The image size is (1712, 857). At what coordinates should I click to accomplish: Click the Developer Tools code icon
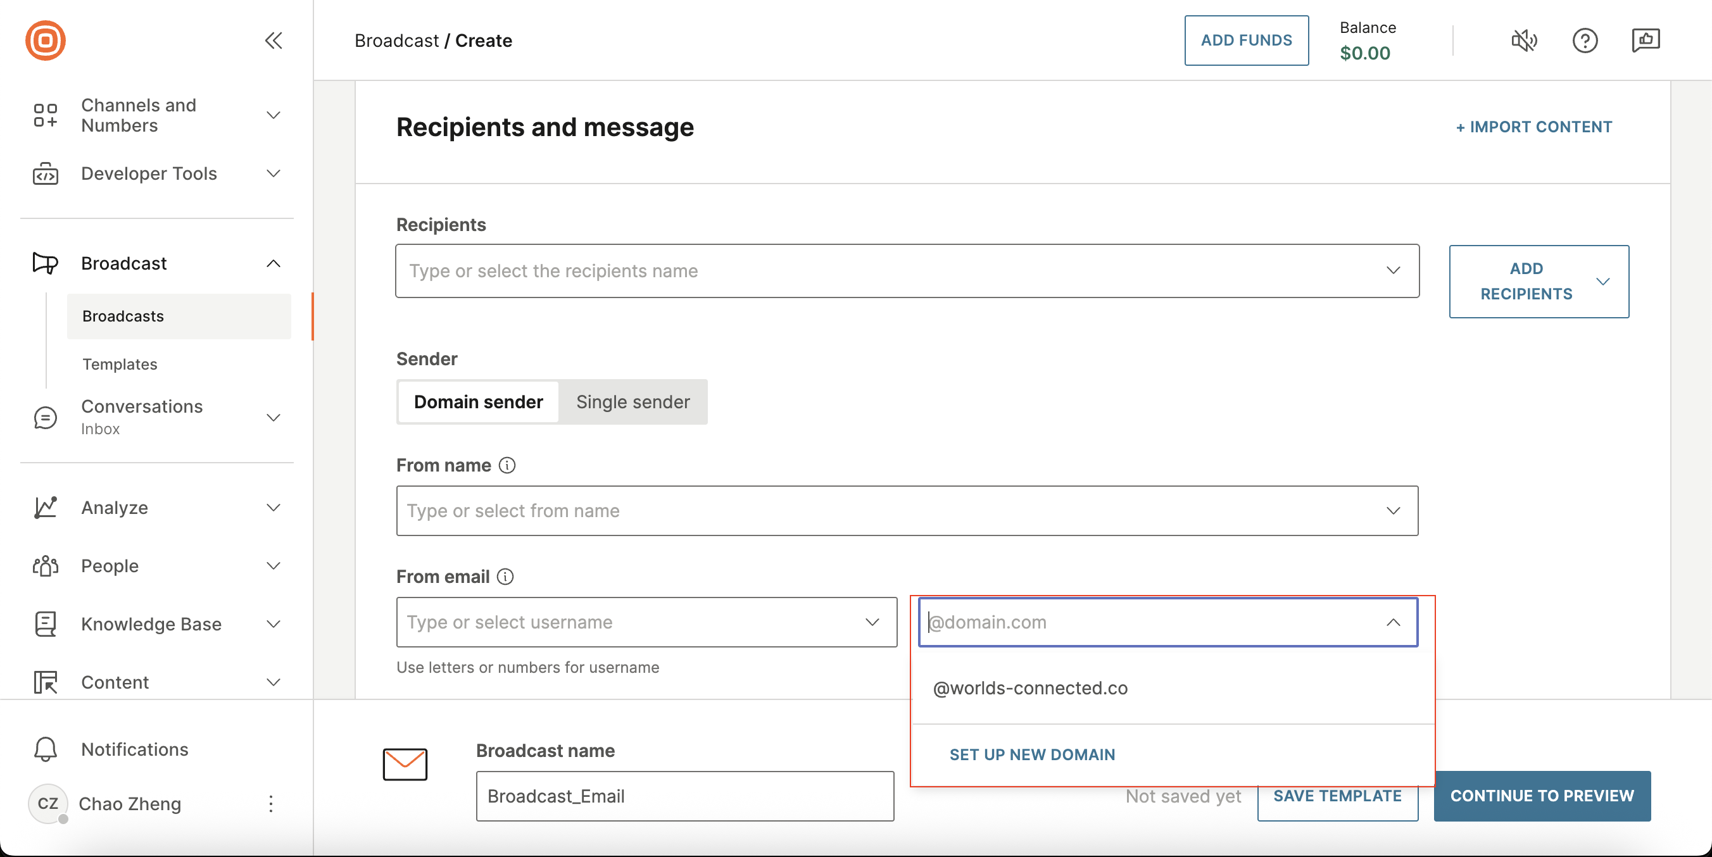tap(45, 173)
